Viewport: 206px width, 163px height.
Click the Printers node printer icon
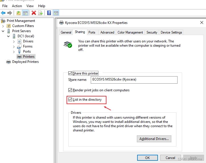click(x=19, y=57)
